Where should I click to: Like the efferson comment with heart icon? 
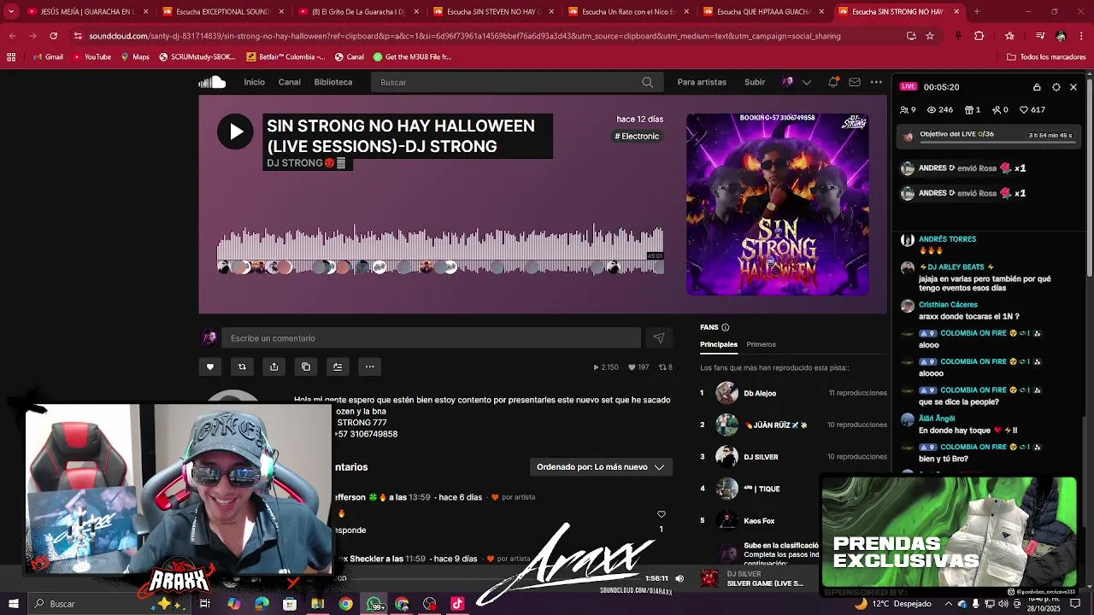coord(661,514)
